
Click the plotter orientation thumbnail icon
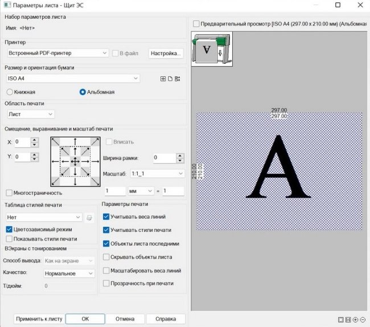pos(208,50)
